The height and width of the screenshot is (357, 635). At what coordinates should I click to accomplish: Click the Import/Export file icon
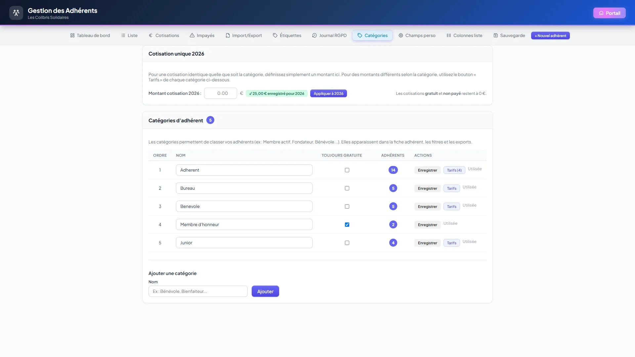[228, 35]
